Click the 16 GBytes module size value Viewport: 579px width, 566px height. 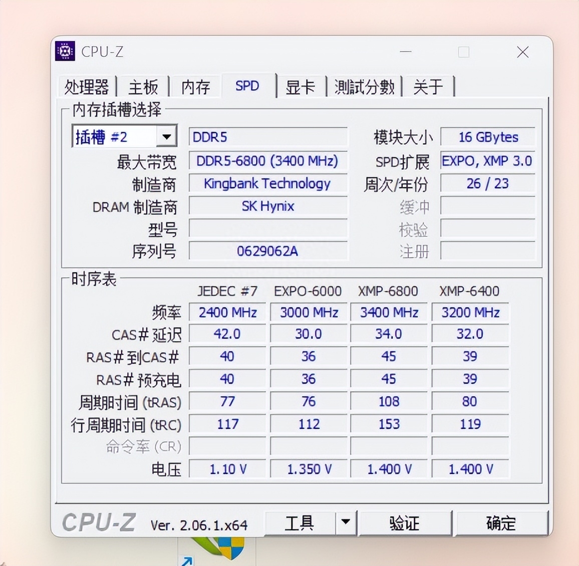tap(488, 137)
